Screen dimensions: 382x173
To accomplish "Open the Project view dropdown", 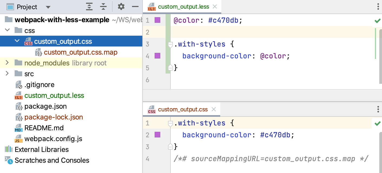I will pyautogui.click(x=48, y=7).
